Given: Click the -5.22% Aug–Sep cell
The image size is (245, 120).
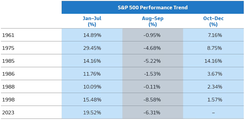Looking at the screenshot, I should (x=152, y=61).
